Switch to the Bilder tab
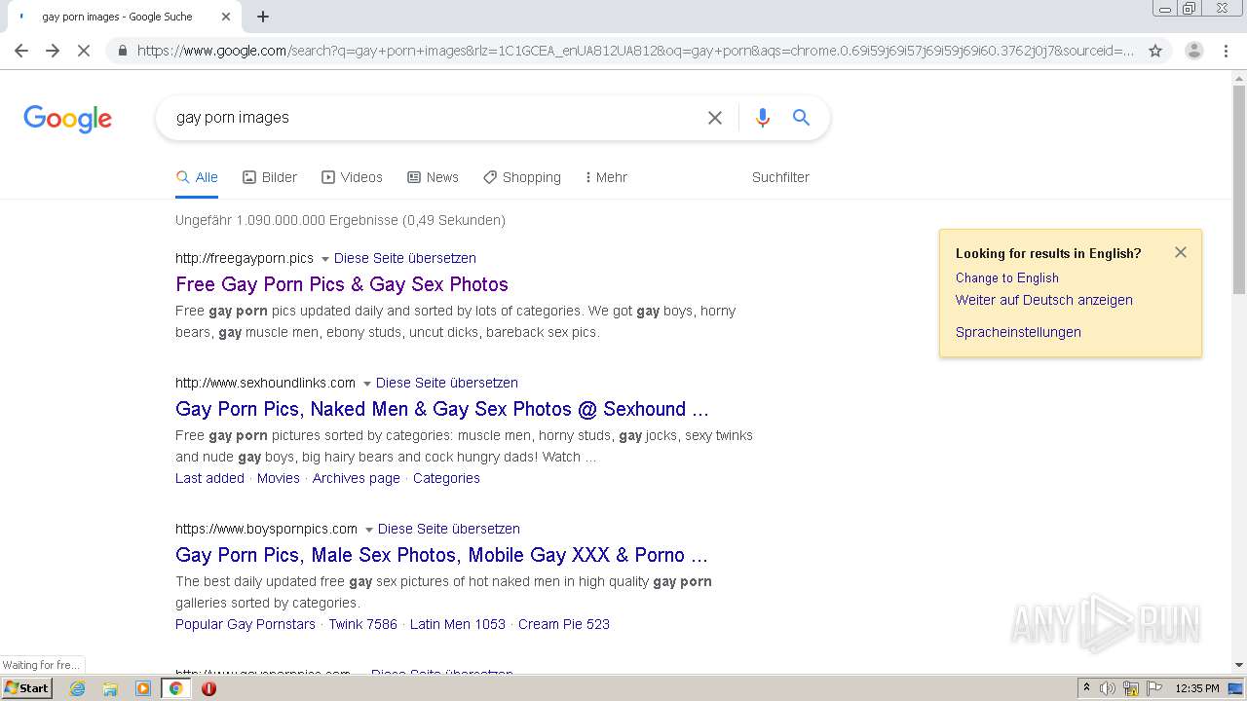This screenshot has height=701, width=1247. coord(270,177)
